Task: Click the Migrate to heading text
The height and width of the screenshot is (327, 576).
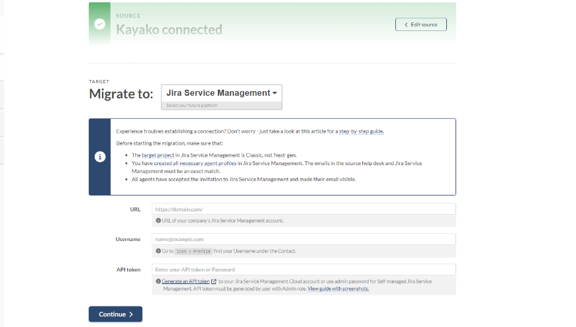Action: coord(121,94)
